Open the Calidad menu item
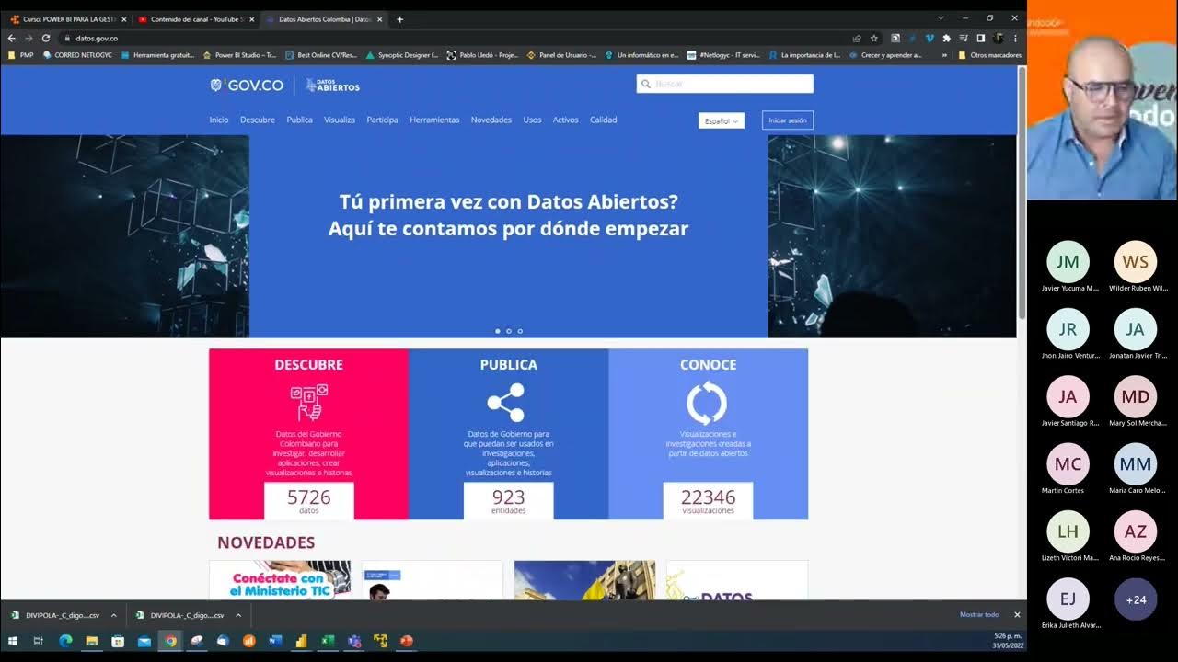The width and height of the screenshot is (1178, 662). [604, 120]
